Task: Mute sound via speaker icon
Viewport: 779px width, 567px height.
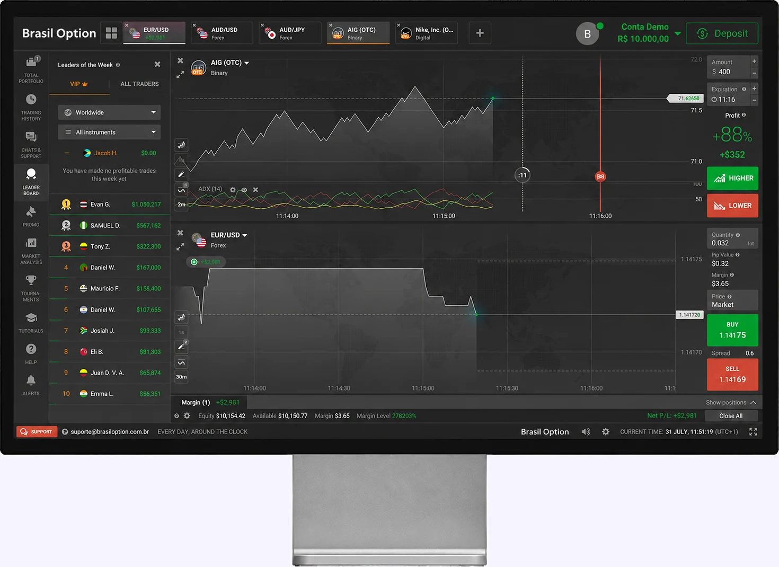Action: point(586,432)
